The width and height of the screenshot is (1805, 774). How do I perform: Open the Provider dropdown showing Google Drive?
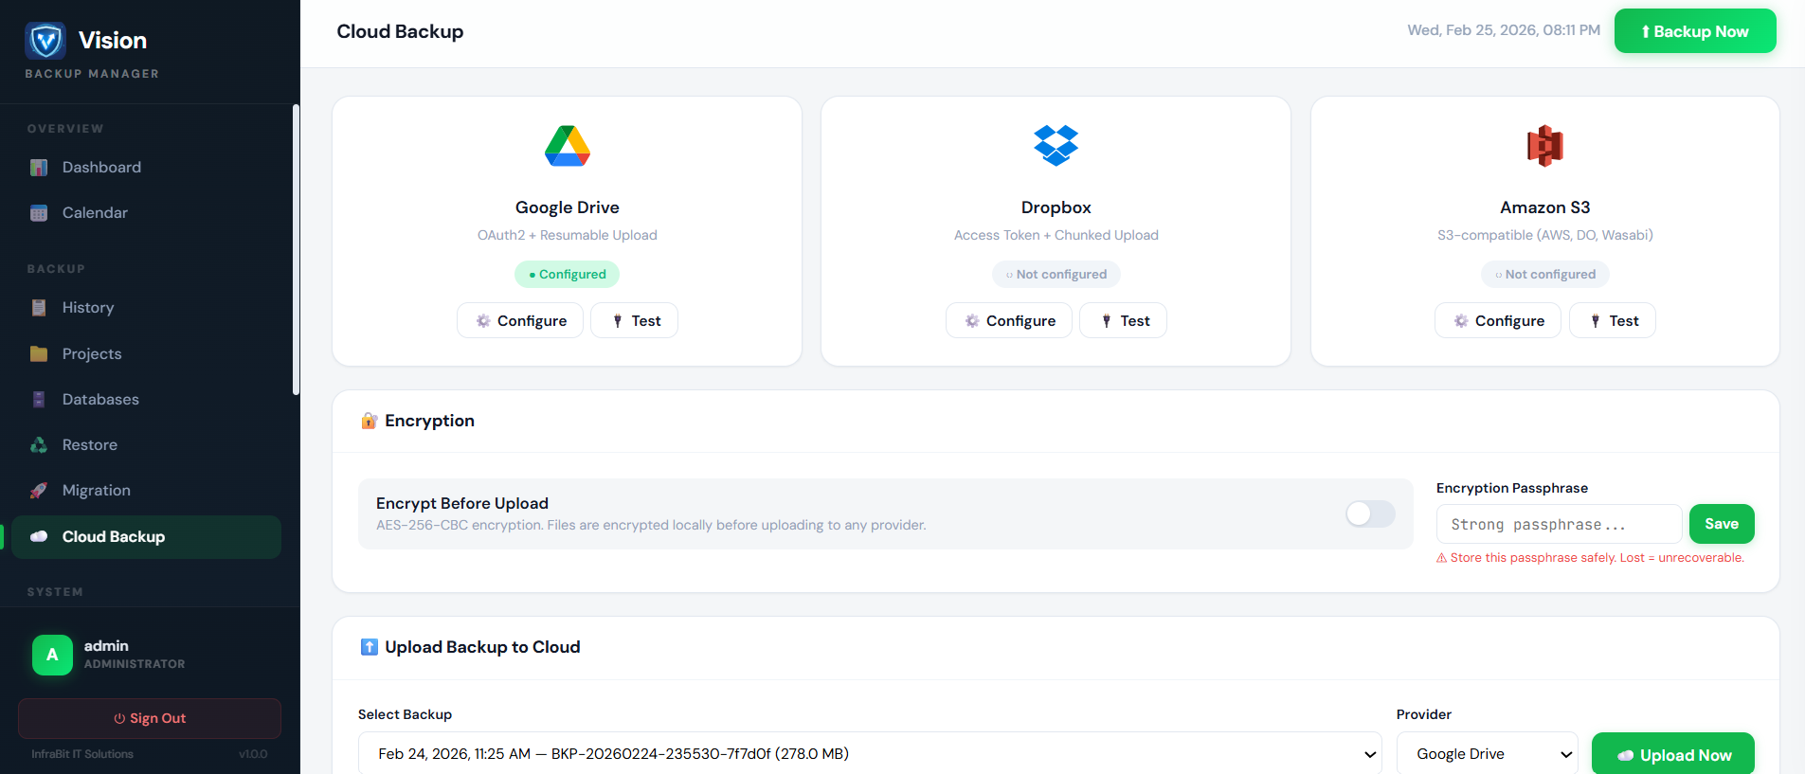pos(1488,754)
